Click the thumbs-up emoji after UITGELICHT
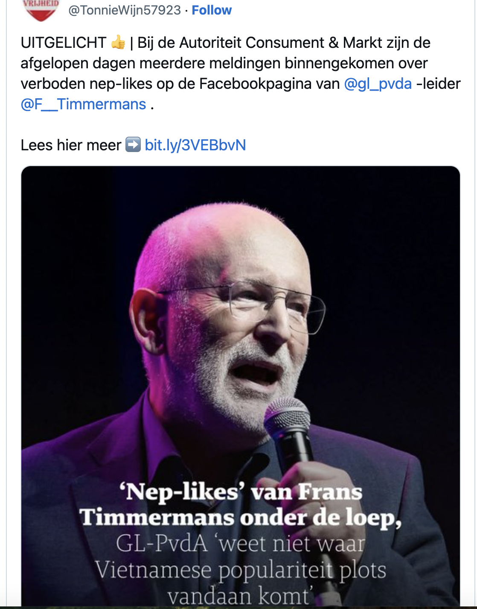 tap(118, 43)
